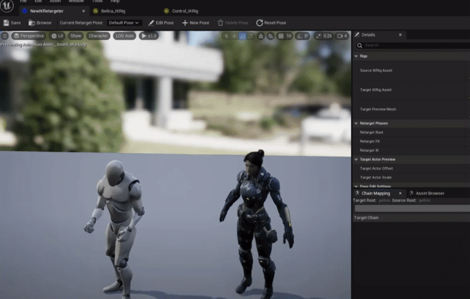Toggle grid snapping icon
The width and height of the screenshot is (470, 299).
pyautogui.click(x=281, y=36)
